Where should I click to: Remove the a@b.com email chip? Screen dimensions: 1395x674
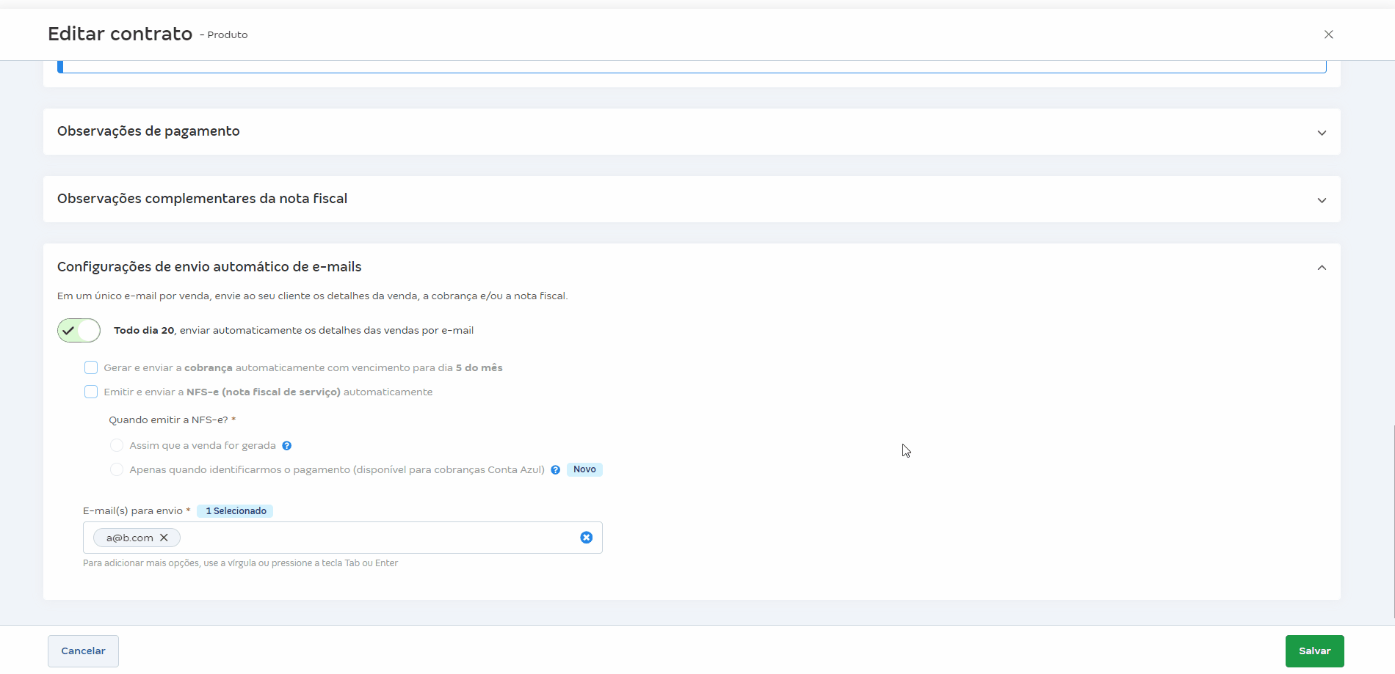coord(164,538)
